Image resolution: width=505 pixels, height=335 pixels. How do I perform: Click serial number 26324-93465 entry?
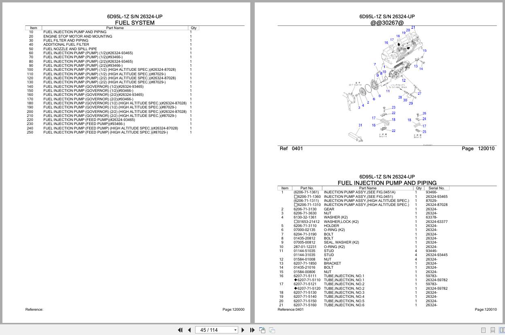click(x=437, y=197)
